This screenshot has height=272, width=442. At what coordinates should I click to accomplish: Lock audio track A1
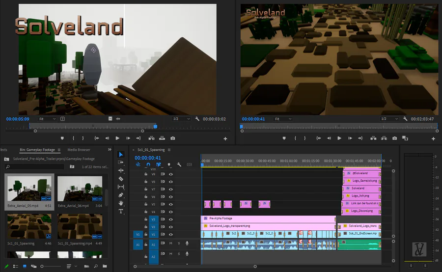pyautogui.click(x=146, y=245)
